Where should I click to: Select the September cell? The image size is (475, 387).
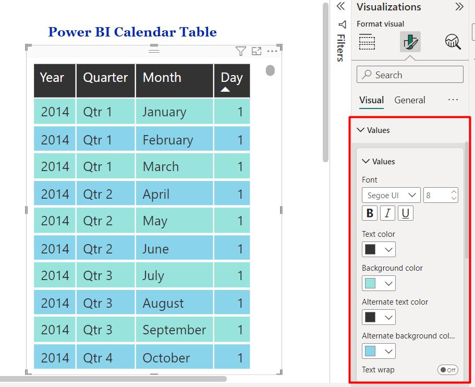(x=175, y=330)
